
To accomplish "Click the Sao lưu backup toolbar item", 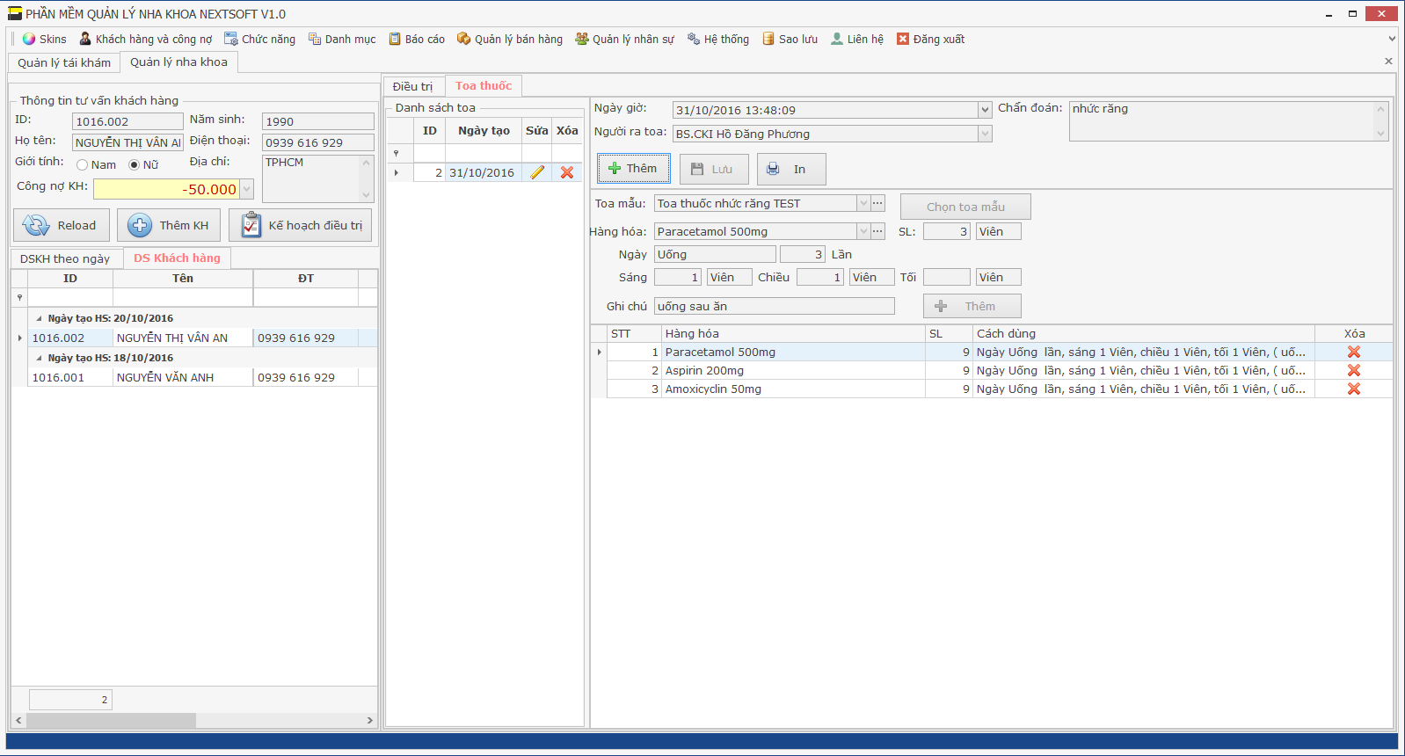I will click(x=790, y=40).
